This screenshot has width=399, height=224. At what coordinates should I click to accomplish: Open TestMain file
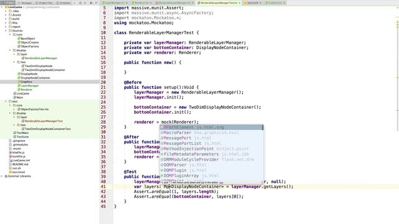click(21, 133)
